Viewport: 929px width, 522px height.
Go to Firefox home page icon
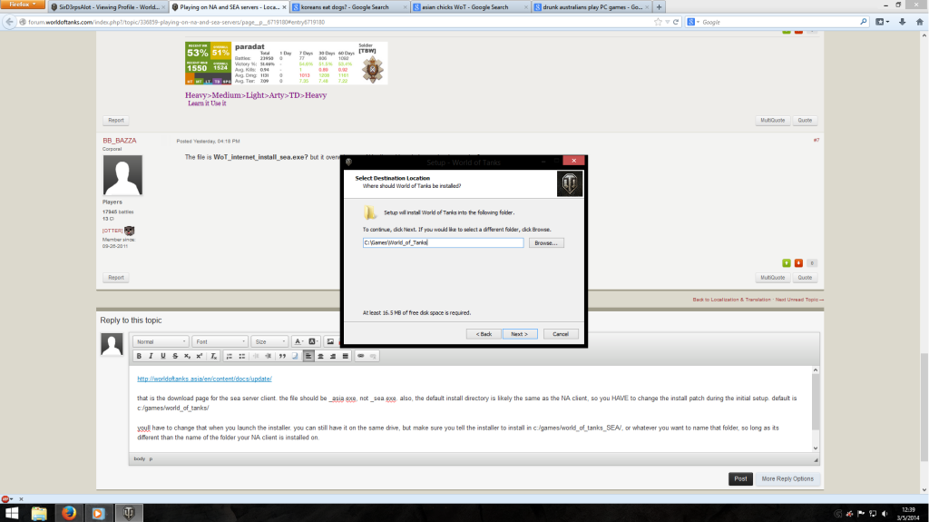click(920, 22)
